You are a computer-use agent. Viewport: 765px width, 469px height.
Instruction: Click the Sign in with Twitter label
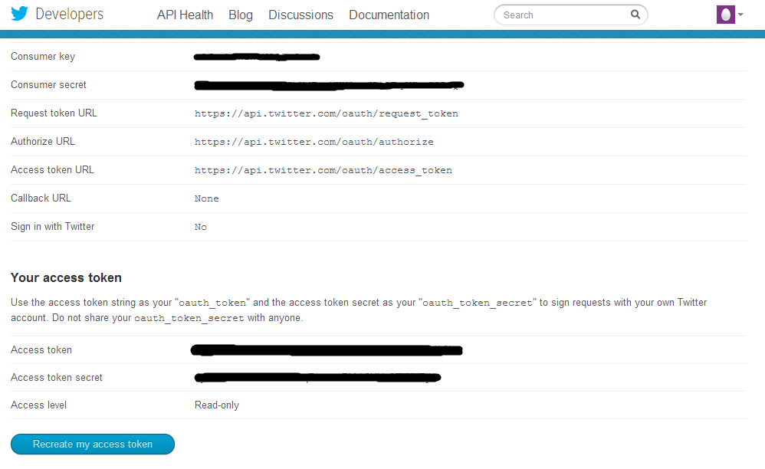(x=52, y=226)
